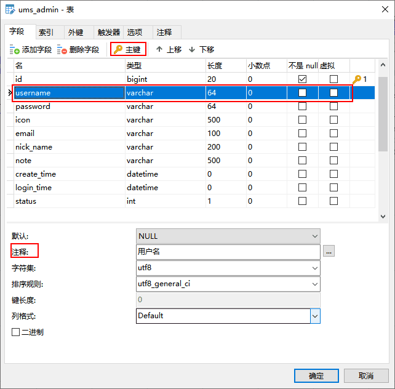The image size is (395, 389).
Task: Click the 确定 (OK) button
Action: coord(316,376)
